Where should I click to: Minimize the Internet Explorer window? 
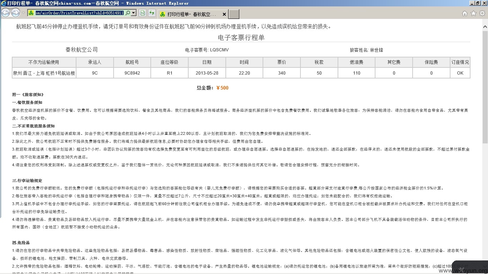[x=472, y=3]
